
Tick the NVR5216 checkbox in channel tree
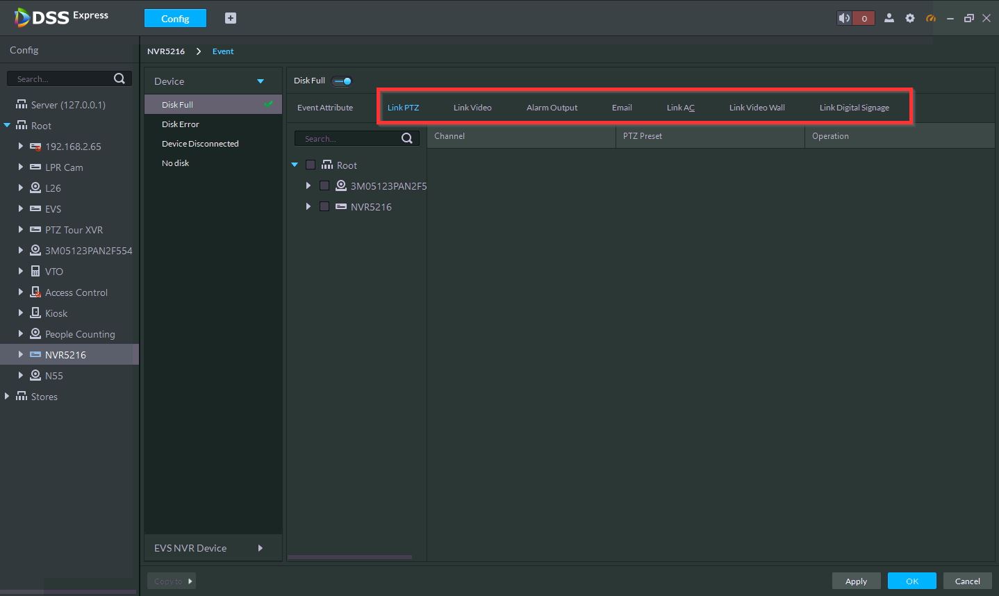click(x=324, y=206)
